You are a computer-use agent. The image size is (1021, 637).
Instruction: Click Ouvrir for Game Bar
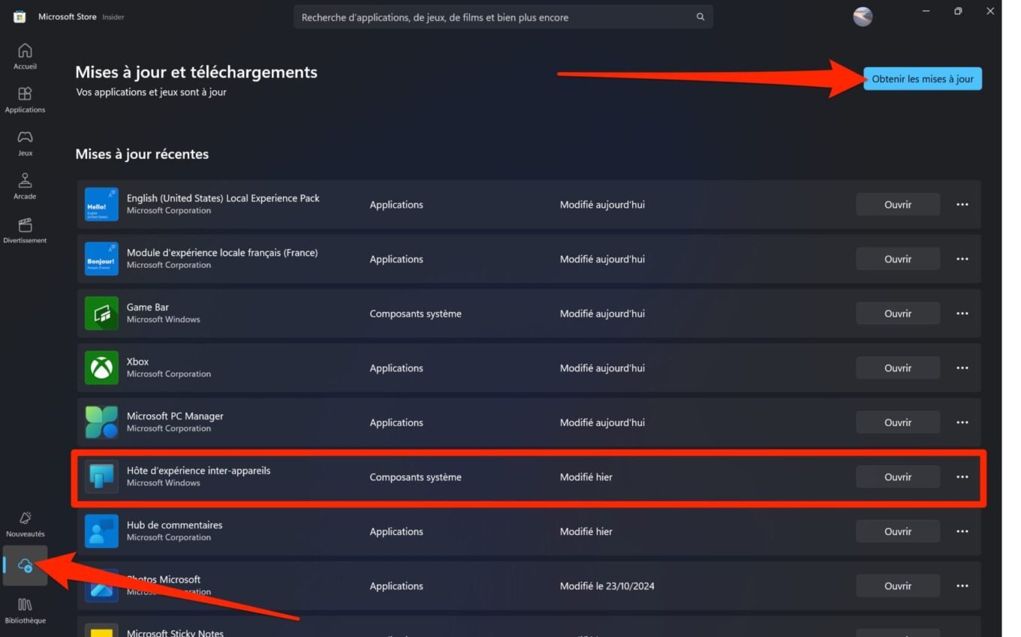pos(898,314)
